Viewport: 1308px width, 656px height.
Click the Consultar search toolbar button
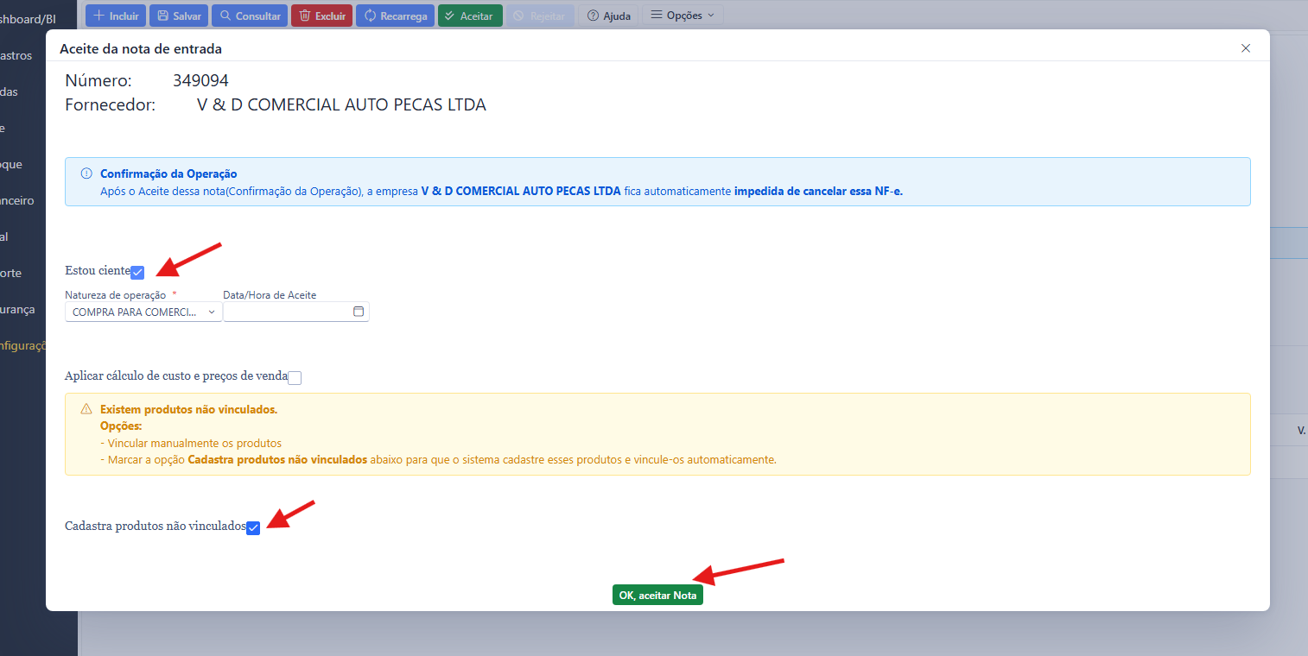tap(250, 16)
